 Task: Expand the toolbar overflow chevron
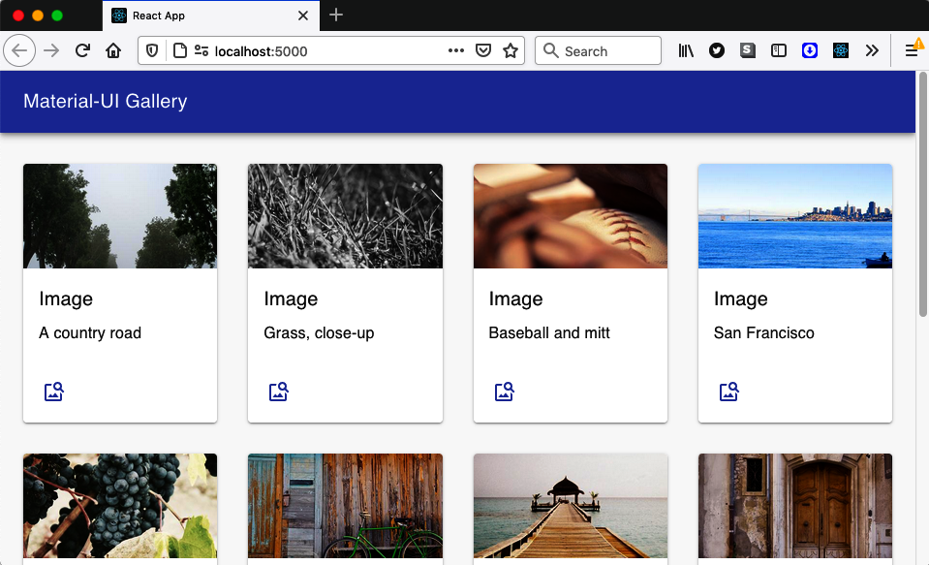point(872,51)
